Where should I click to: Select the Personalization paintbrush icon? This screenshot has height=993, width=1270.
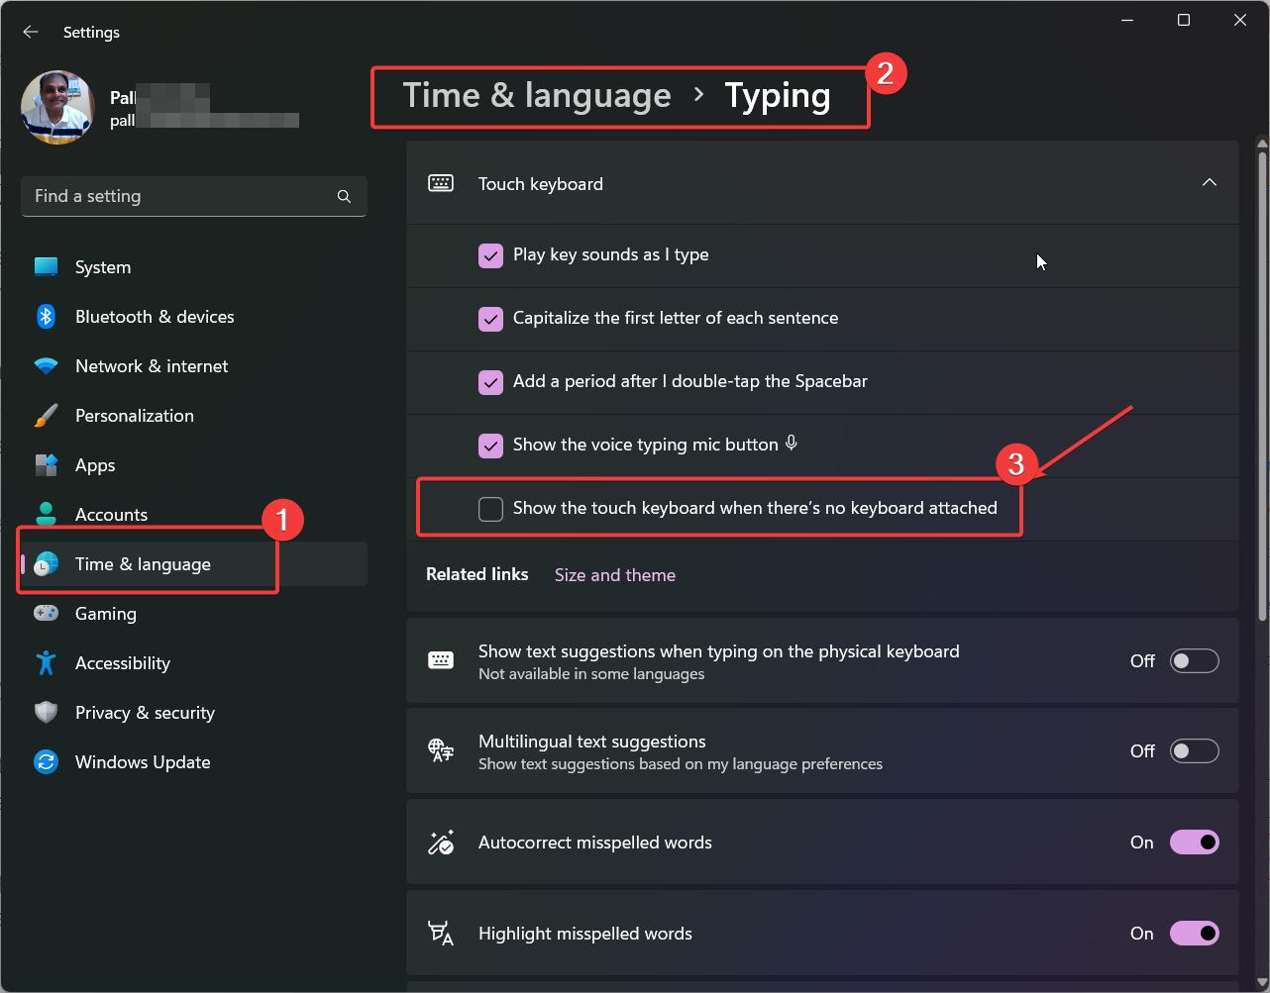pos(46,416)
